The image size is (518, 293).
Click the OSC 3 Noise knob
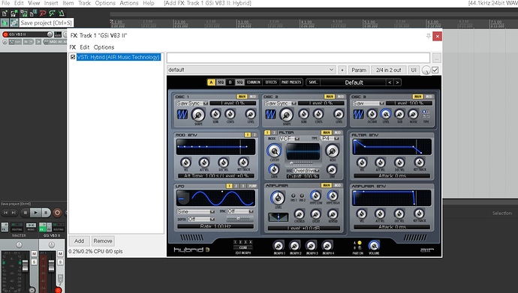pyautogui.click(x=413, y=114)
